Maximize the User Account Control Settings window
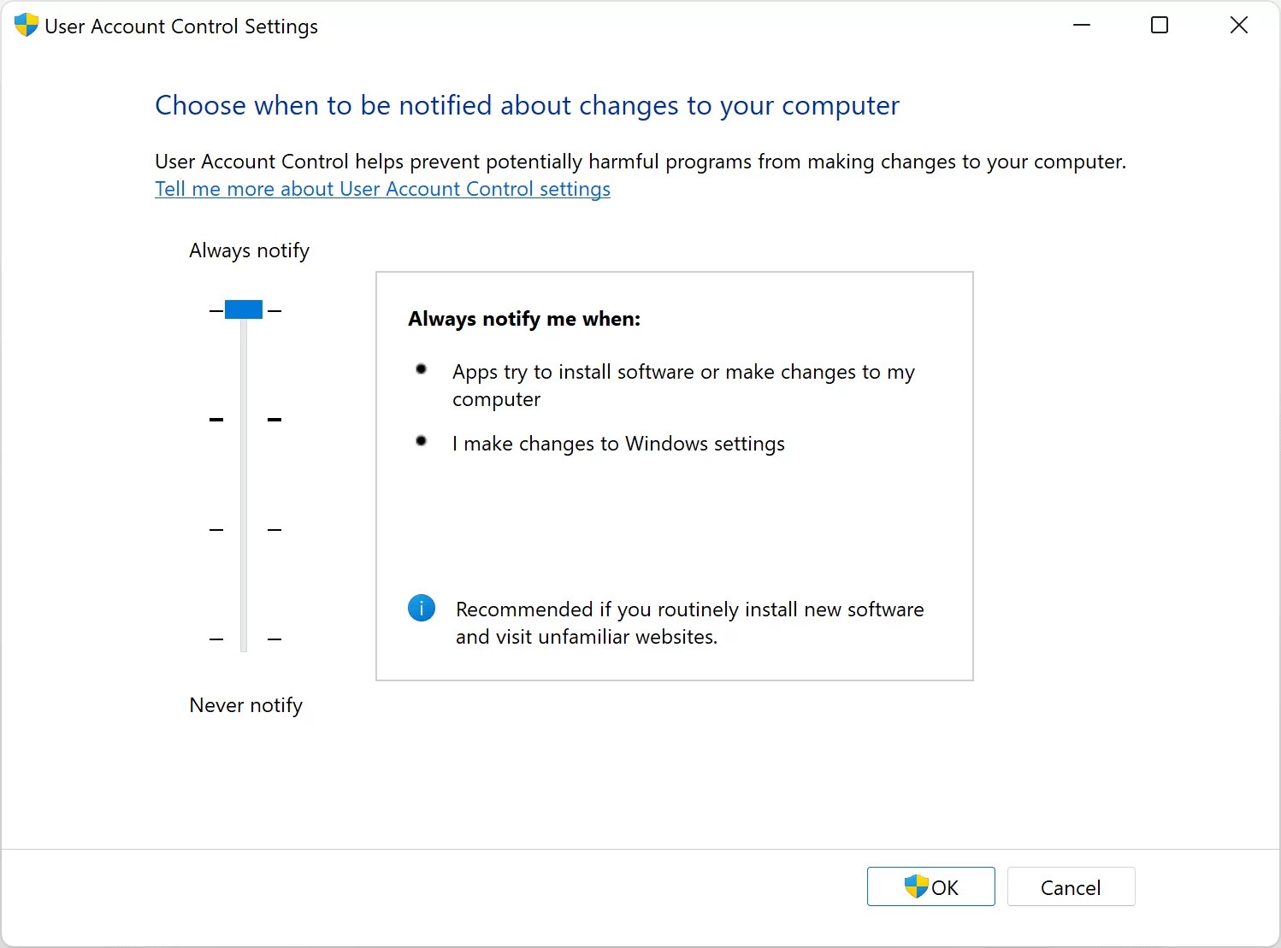Image resolution: width=1281 pixels, height=948 pixels. point(1160,25)
